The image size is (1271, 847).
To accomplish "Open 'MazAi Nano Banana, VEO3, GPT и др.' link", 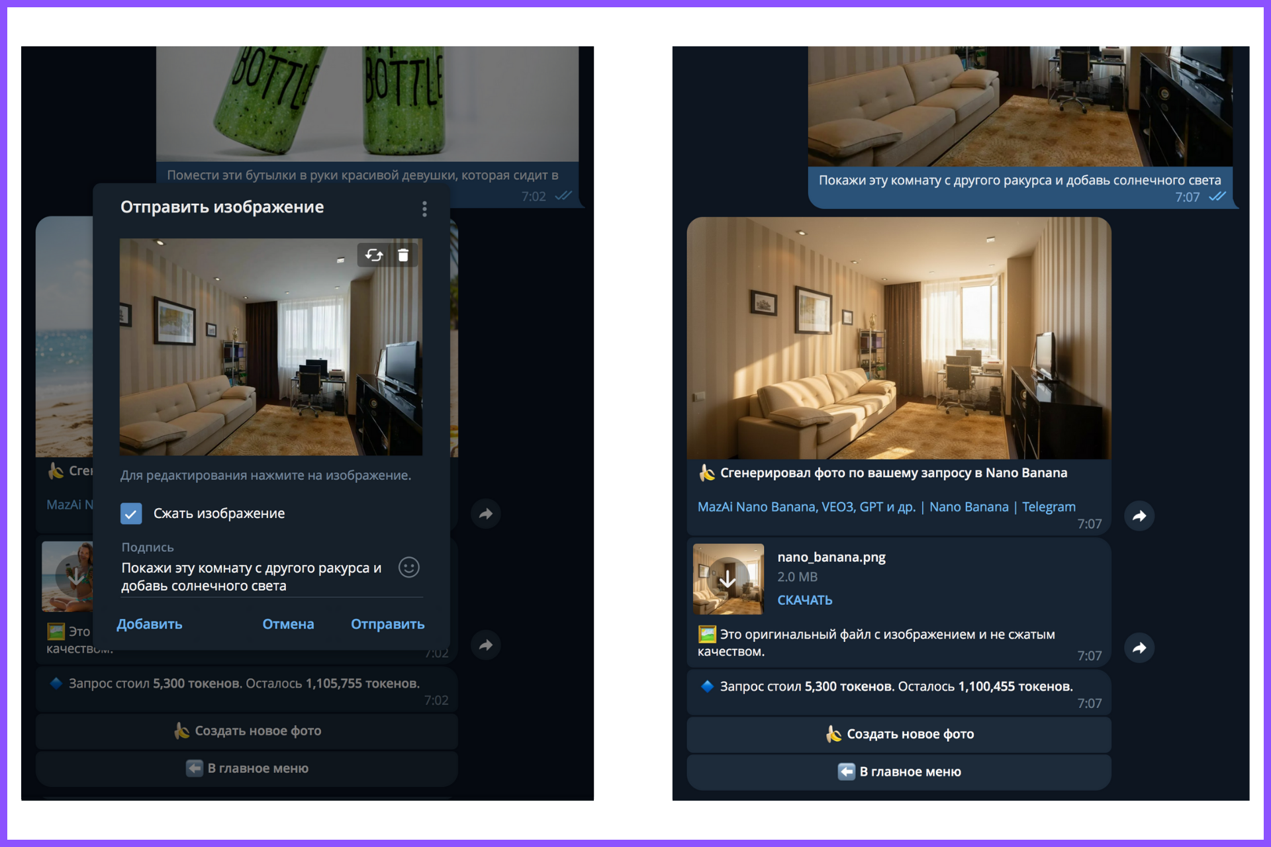I will (x=806, y=507).
